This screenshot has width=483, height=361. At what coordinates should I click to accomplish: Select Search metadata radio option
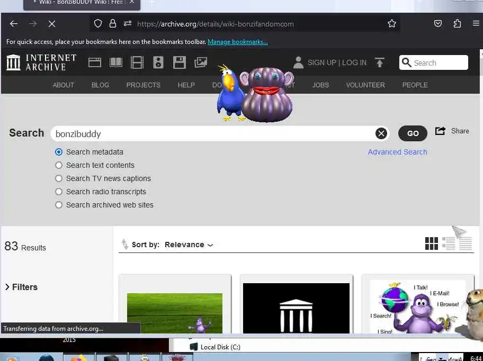59,152
